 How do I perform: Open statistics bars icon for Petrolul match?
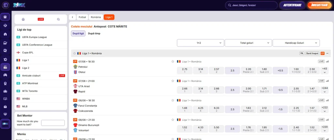click(x=327, y=61)
